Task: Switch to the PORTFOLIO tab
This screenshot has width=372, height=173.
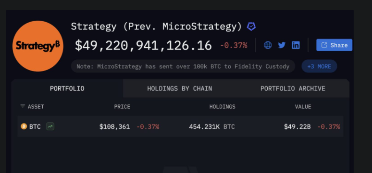Action: click(x=67, y=88)
